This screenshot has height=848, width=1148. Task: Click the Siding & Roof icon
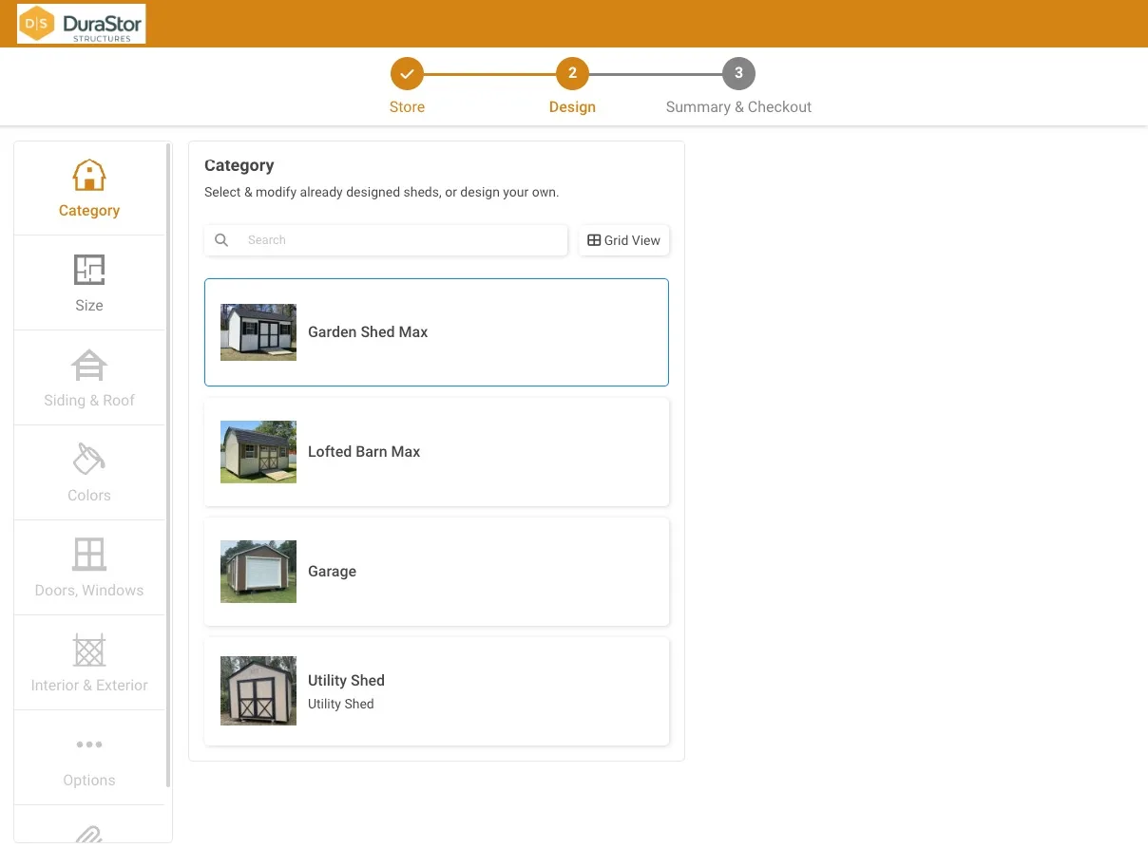click(x=89, y=366)
